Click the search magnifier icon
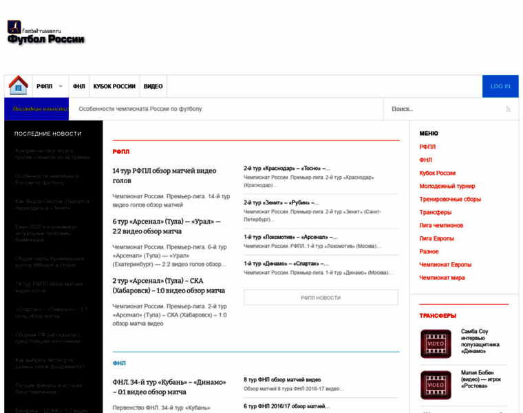The height and width of the screenshot is (413, 523). point(508,109)
